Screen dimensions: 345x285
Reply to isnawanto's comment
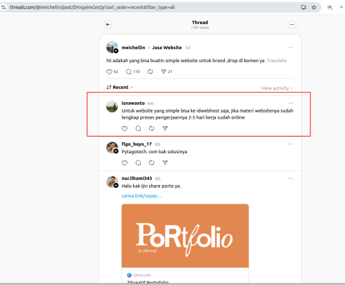[138, 128]
